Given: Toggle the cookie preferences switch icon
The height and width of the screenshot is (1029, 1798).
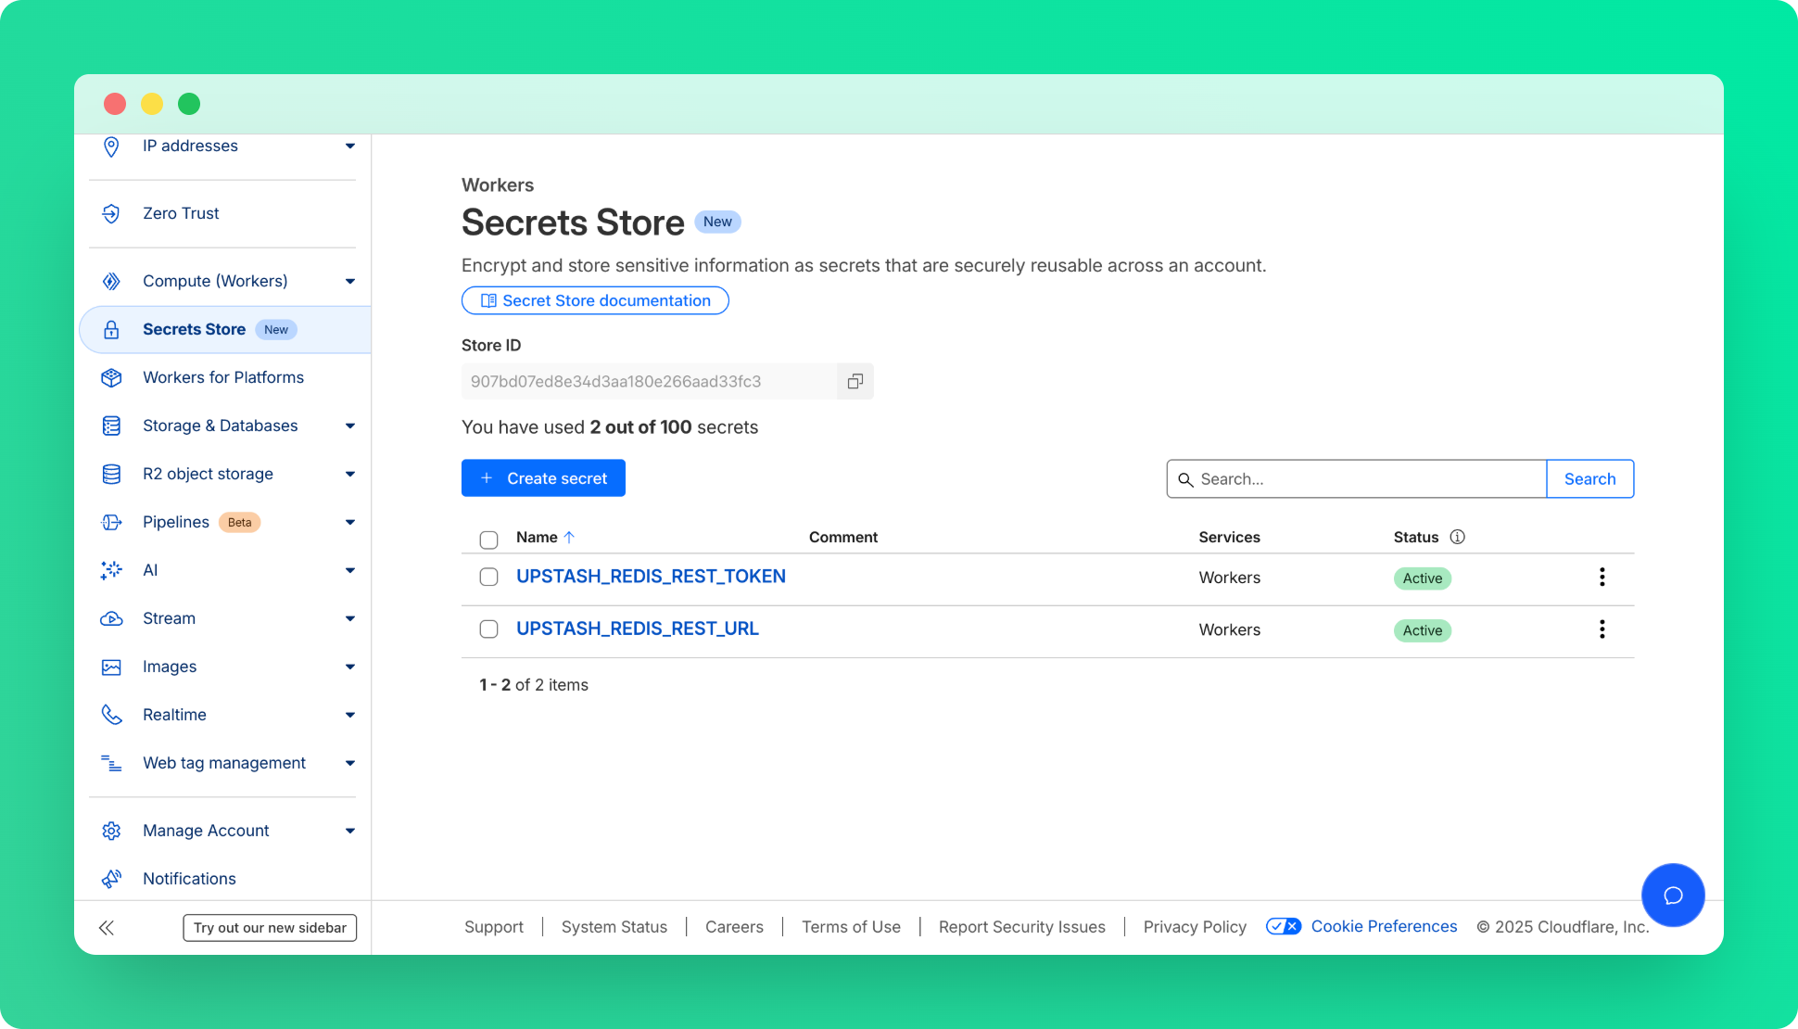Looking at the screenshot, I should click(1284, 926).
